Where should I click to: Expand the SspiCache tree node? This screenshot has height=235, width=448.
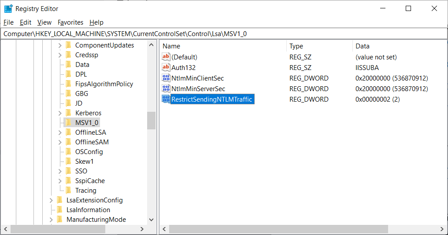(x=60, y=181)
